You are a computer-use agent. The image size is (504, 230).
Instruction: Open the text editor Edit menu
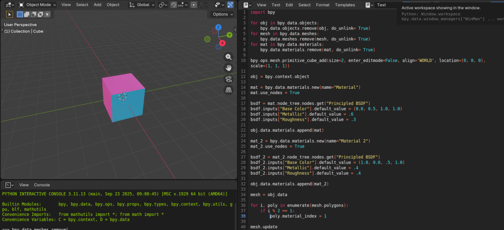[289, 5]
